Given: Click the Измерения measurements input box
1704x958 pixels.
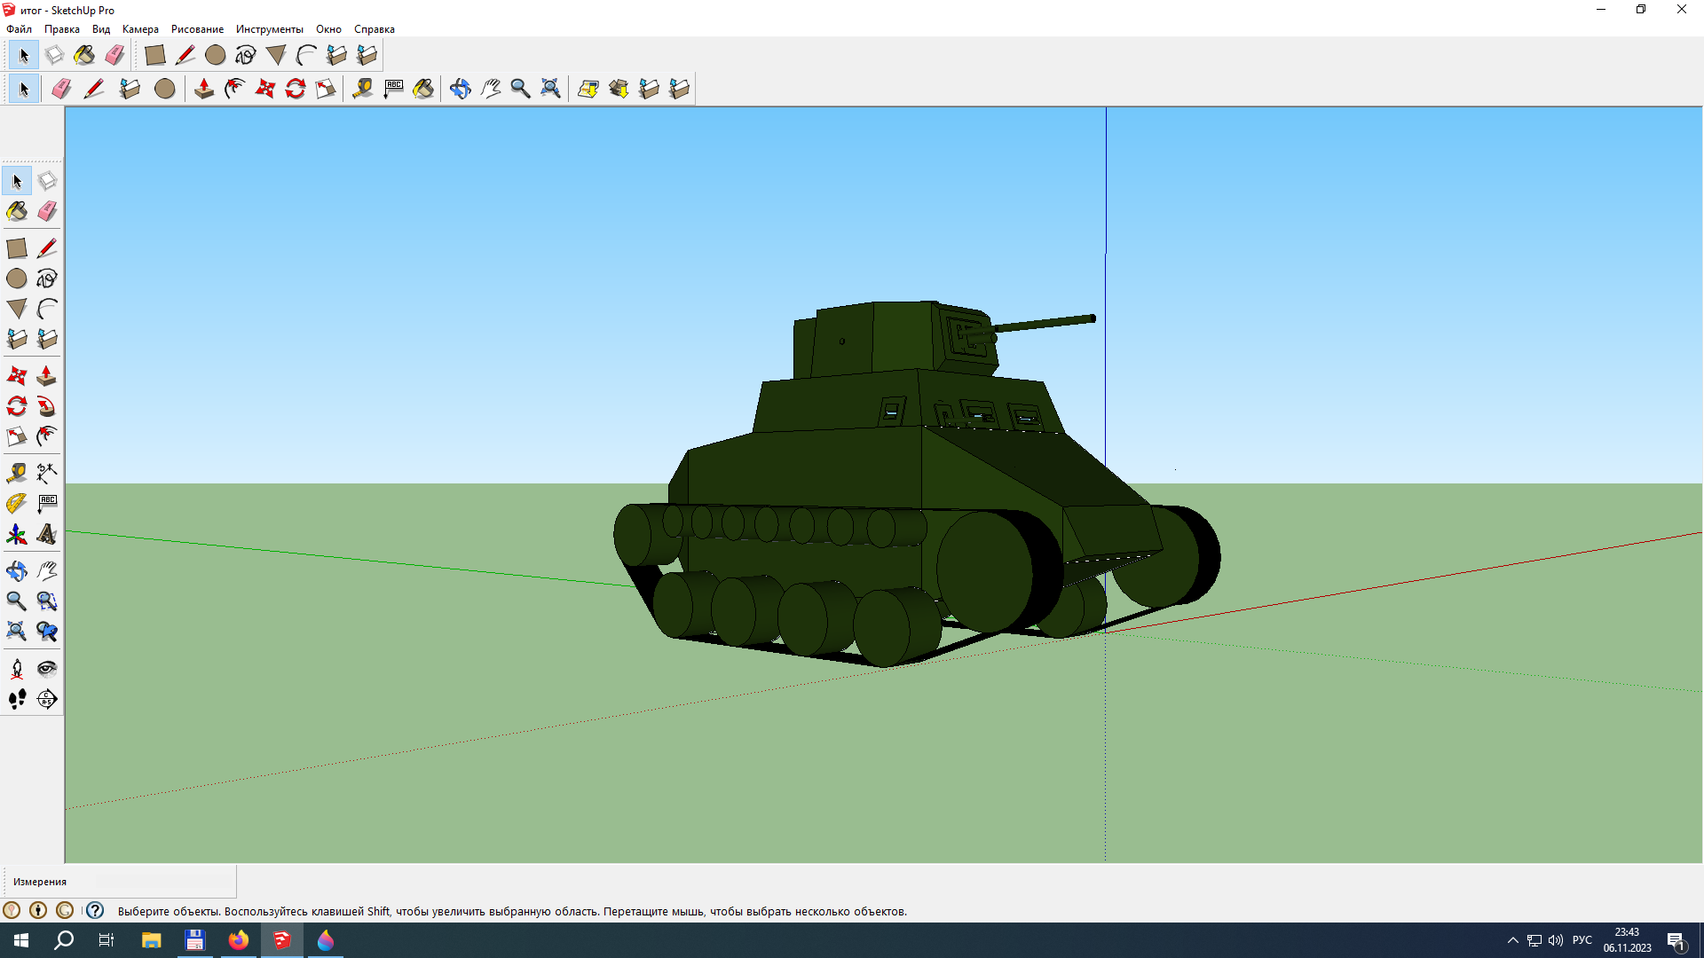Looking at the screenshot, I should [x=164, y=882].
